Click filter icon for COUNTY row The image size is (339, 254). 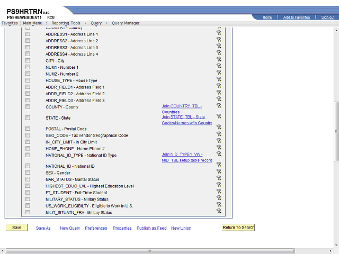[x=219, y=105]
